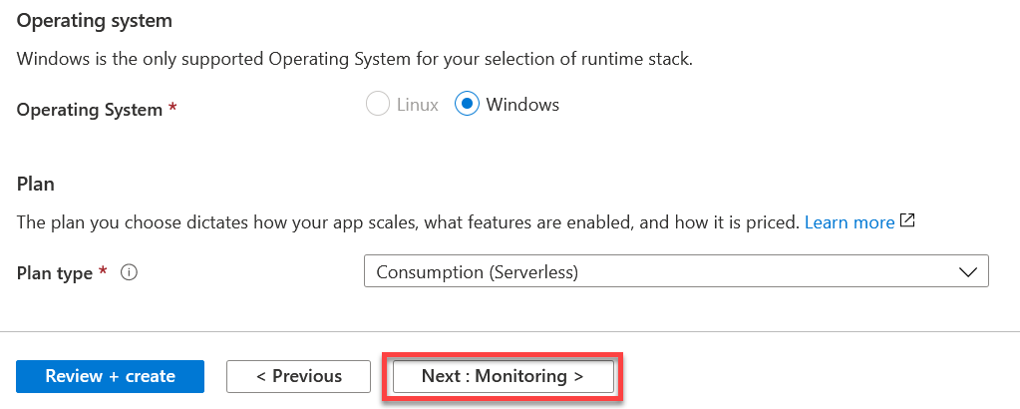Click the Plan section heading
The height and width of the screenshot is (409, 1020).
point(35,185)
